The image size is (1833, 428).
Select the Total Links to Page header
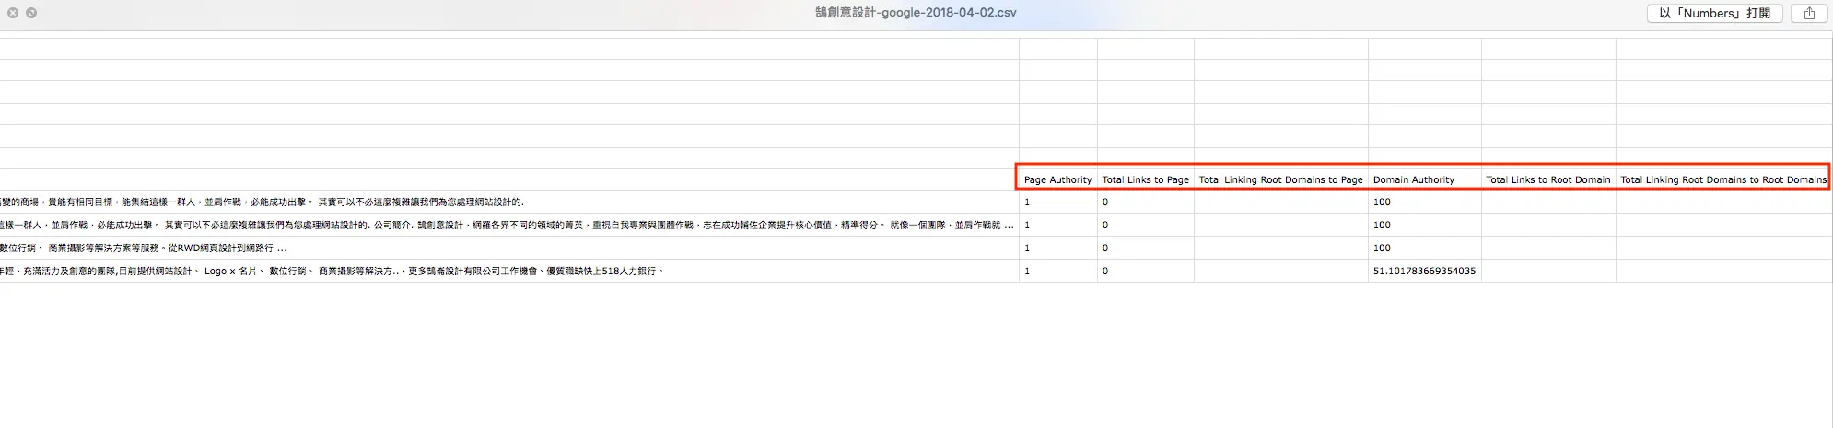(x=1145, y=179)
